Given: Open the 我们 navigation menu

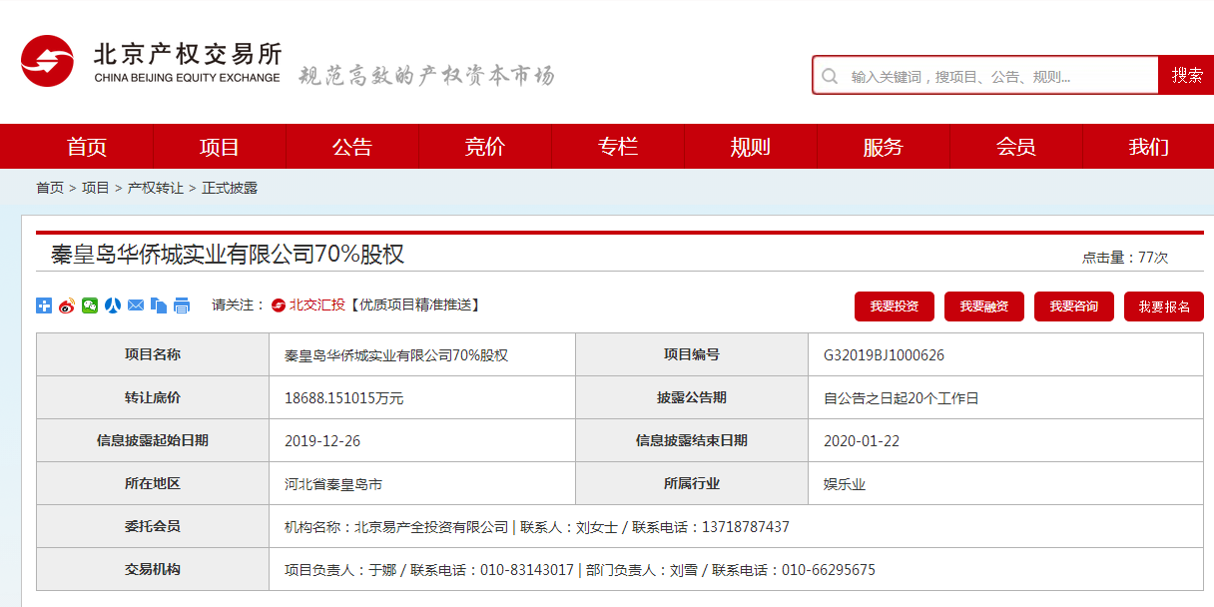Looking at the screenshot, I should (x=1149, y=147).
